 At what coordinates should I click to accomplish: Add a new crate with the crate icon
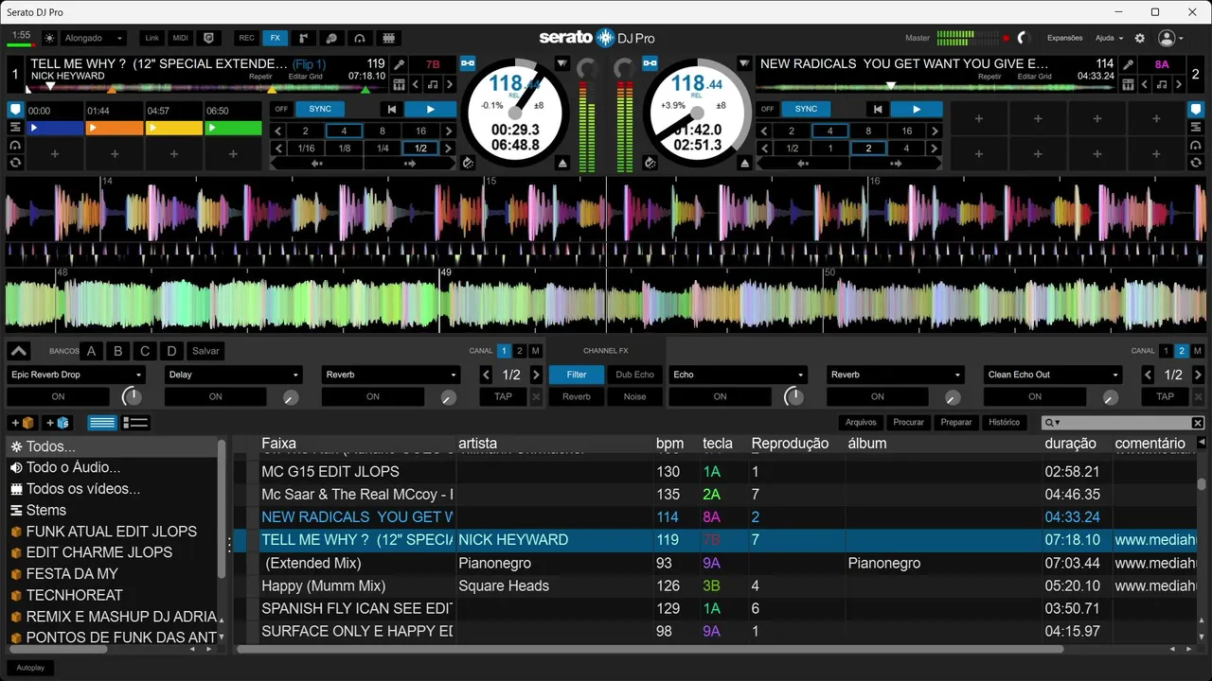click(x=22, y=423)
